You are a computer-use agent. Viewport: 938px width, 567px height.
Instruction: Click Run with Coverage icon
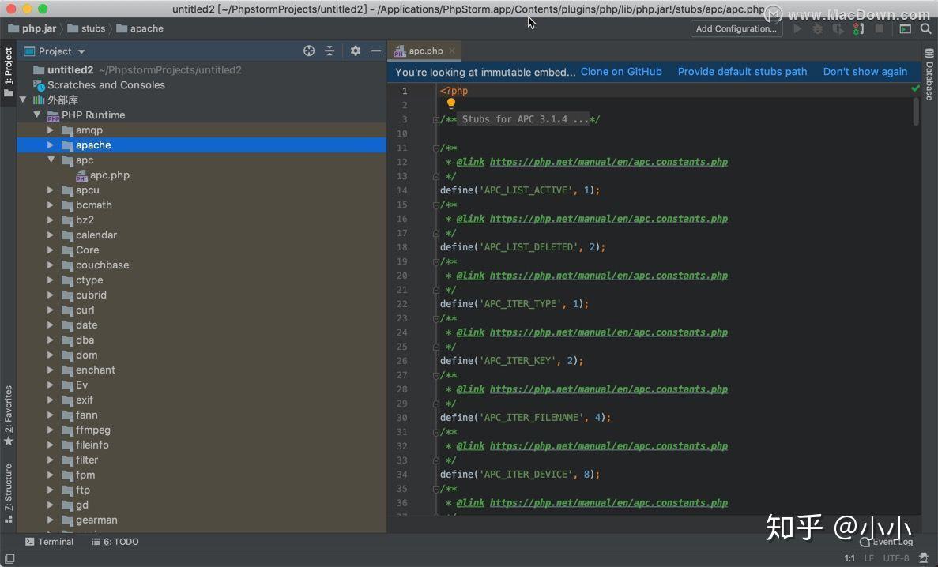838,28
